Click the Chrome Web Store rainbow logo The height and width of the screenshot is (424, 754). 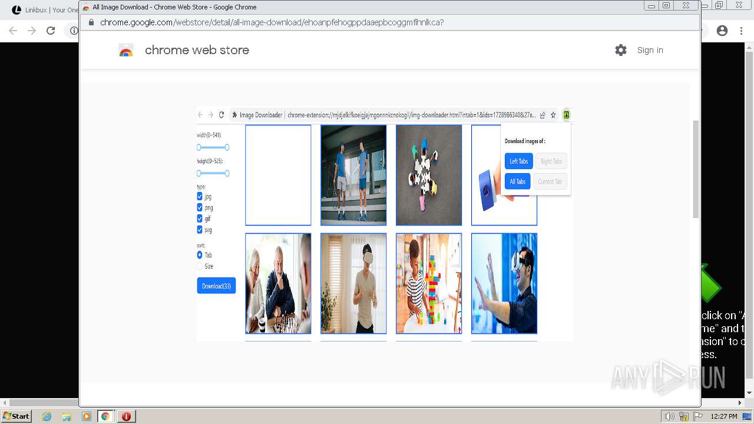126,50
